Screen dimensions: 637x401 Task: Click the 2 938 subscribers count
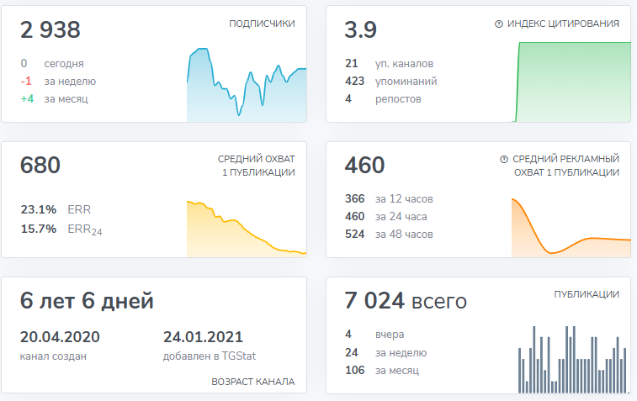point(50,31)
